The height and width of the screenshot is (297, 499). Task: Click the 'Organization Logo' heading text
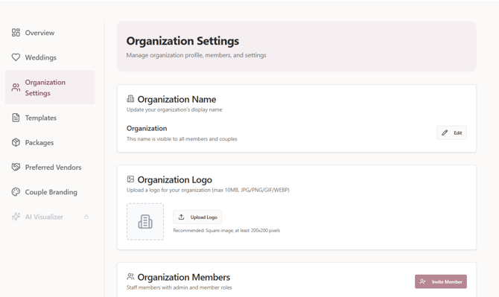[175, 179]
